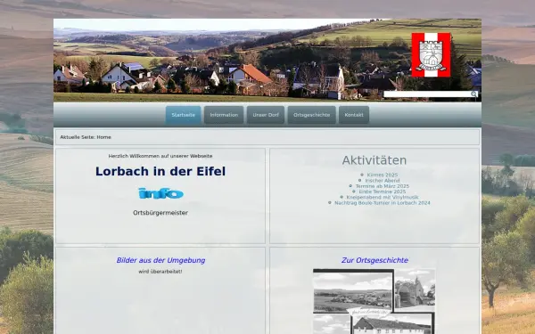Open the historic postcard collage image
535x334 pixels.
pyautogui.click(x=374, y=301)
